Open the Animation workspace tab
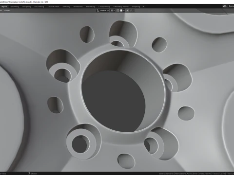This screenshot has height=175, width=234. click(78, 7)
